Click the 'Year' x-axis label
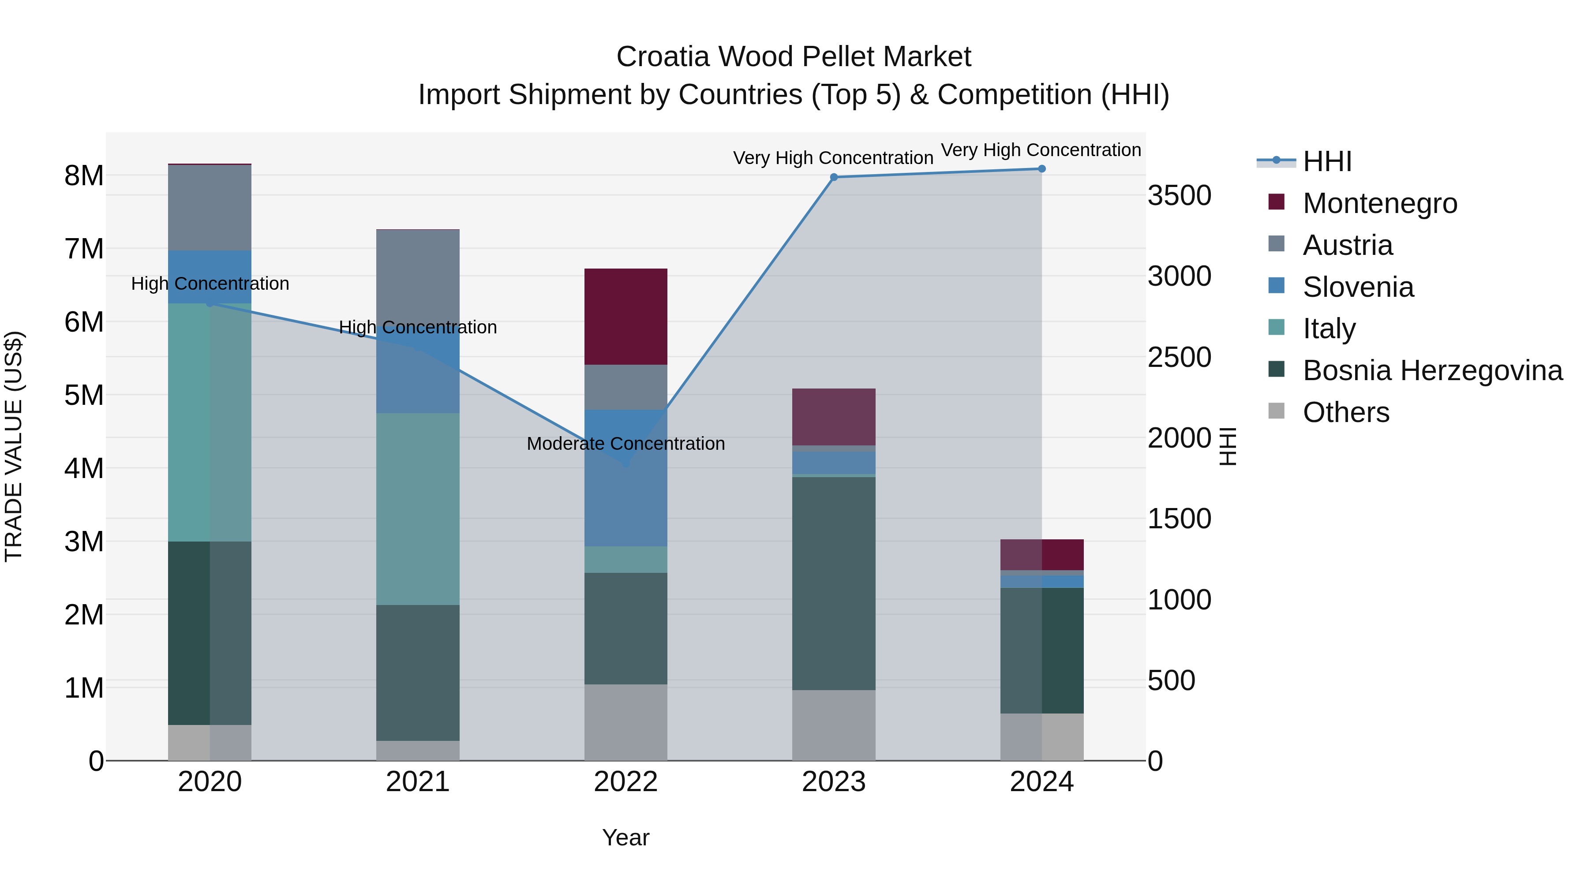This screenshot has height=893, width=1588. [x=625, y=837]
